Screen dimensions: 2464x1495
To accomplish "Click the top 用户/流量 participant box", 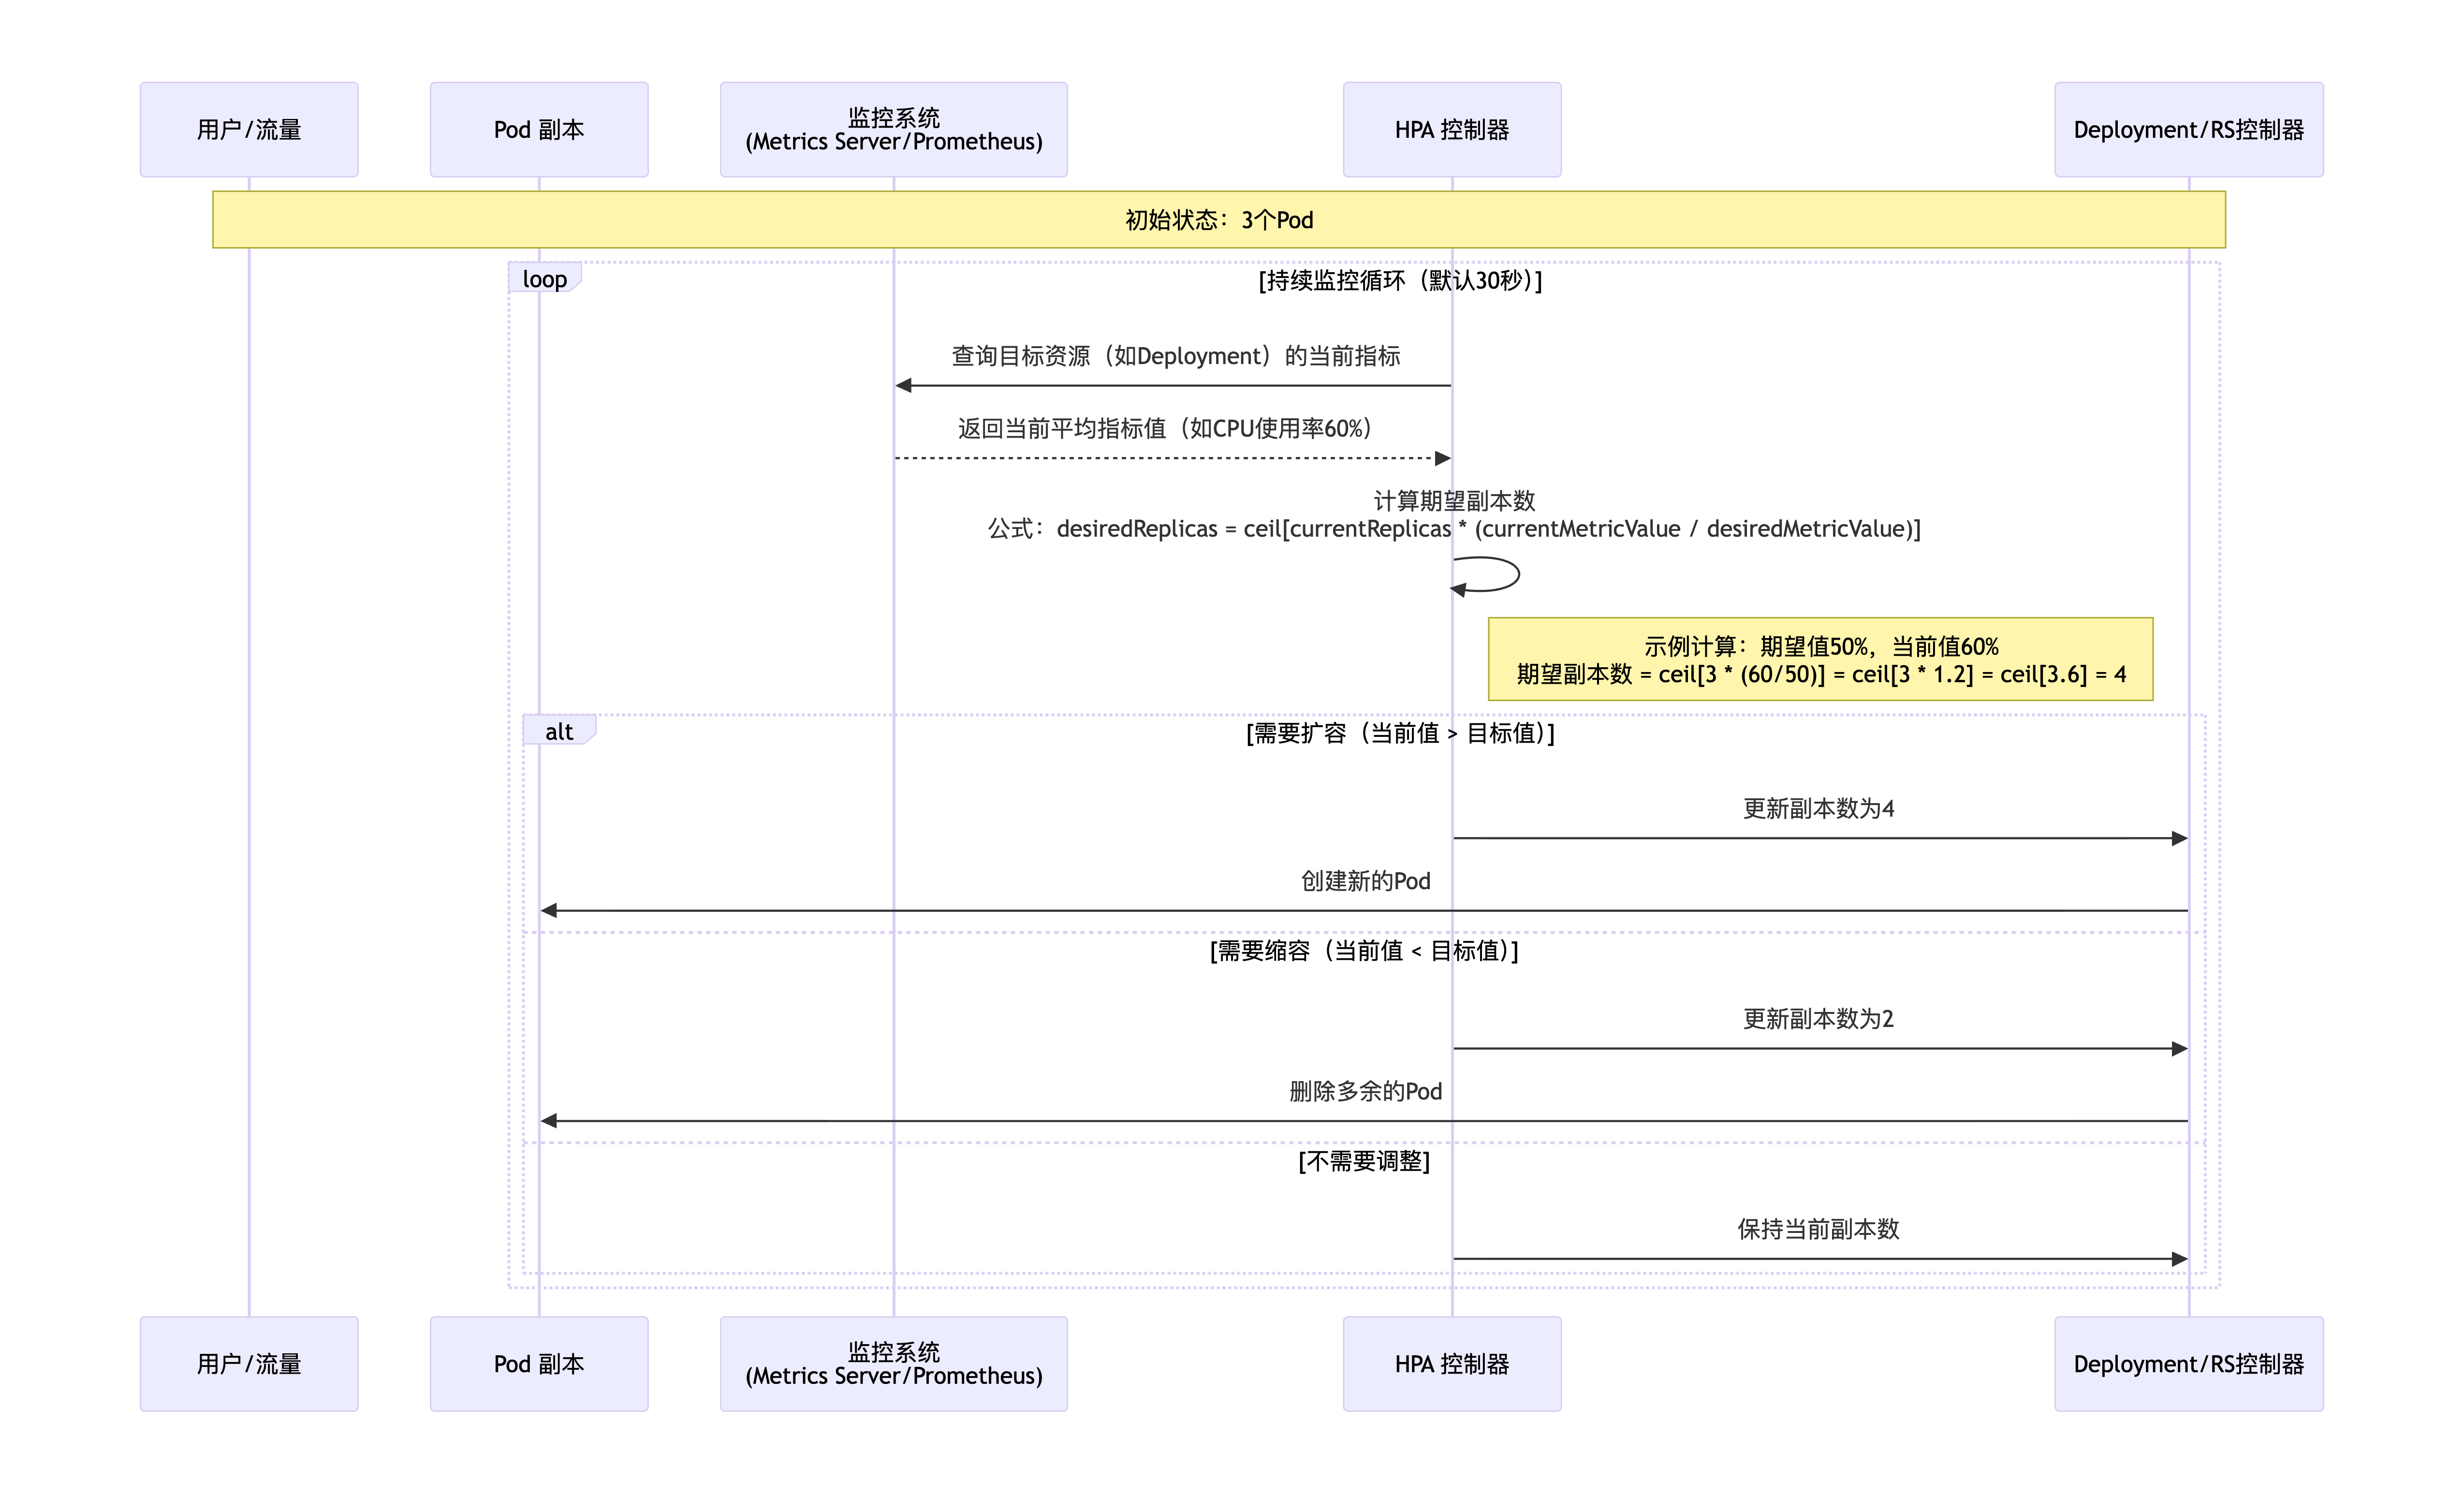I will (249, 130).
